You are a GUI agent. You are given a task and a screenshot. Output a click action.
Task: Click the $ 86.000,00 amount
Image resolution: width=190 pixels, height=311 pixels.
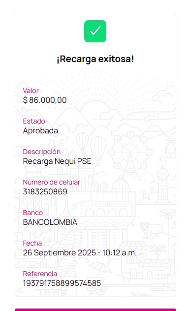45,100
